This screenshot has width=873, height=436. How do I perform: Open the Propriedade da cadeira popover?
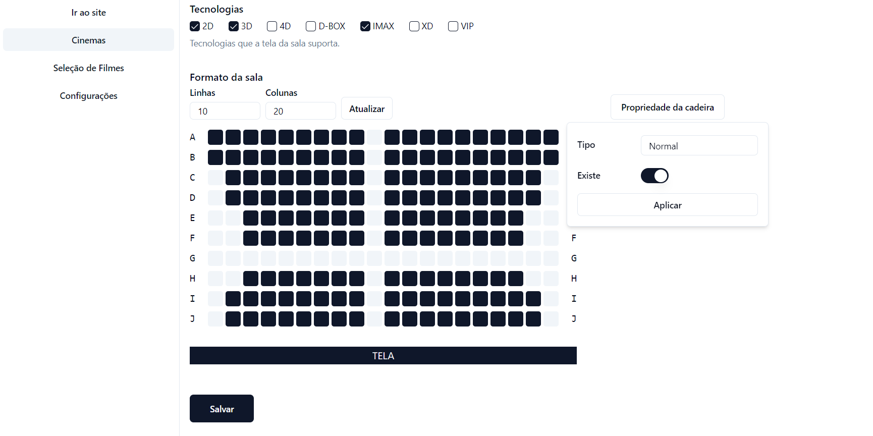pyautogui.click(x=667, y=107)
